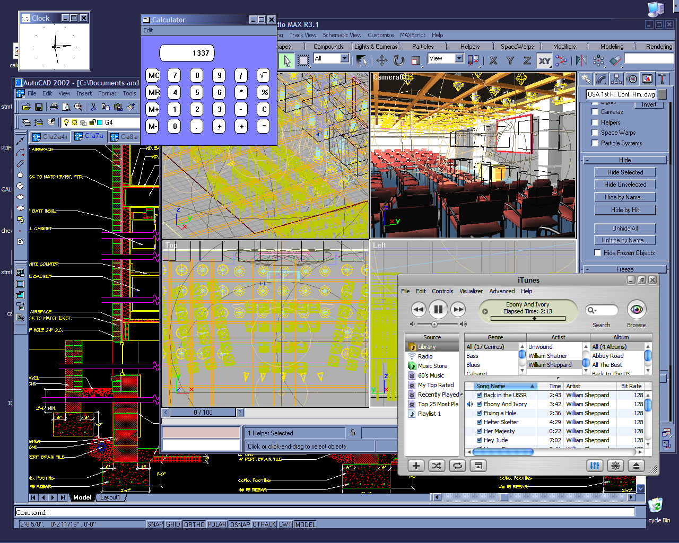Check the Cameras hide checkbox

[595, 112]
